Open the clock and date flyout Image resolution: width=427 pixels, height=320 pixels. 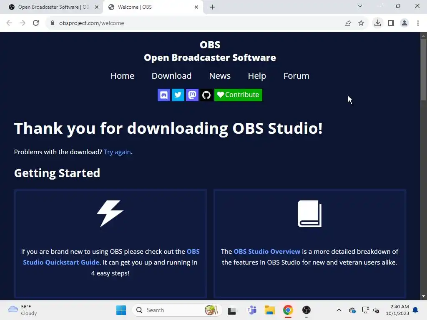[x=397, y=310]
